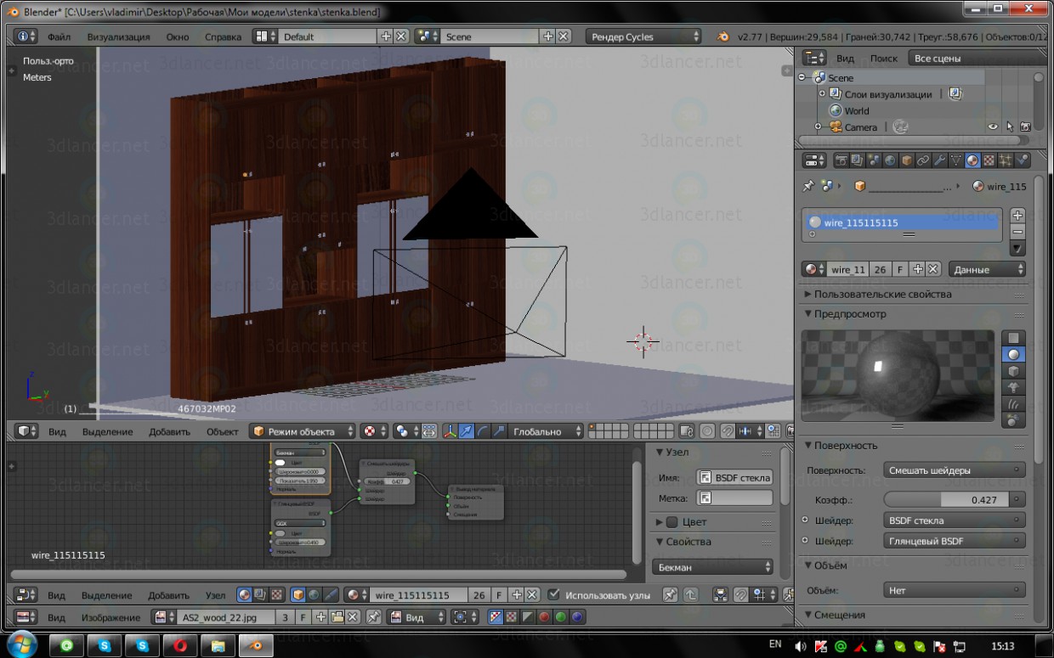This screenshot has height=658, width=1054.
Task: Open the Render properties tab camera icon
Action: pos(841,160)
